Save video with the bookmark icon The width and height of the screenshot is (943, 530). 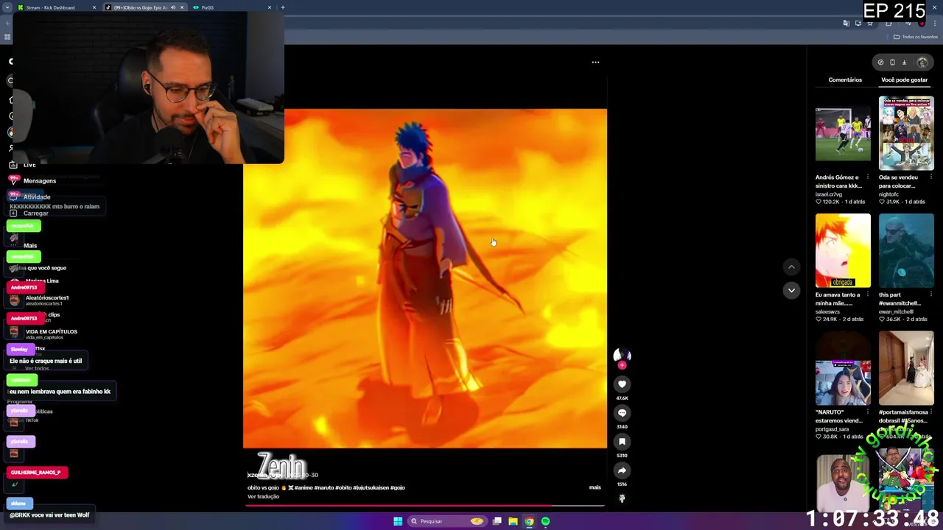(x=622, y=442)
